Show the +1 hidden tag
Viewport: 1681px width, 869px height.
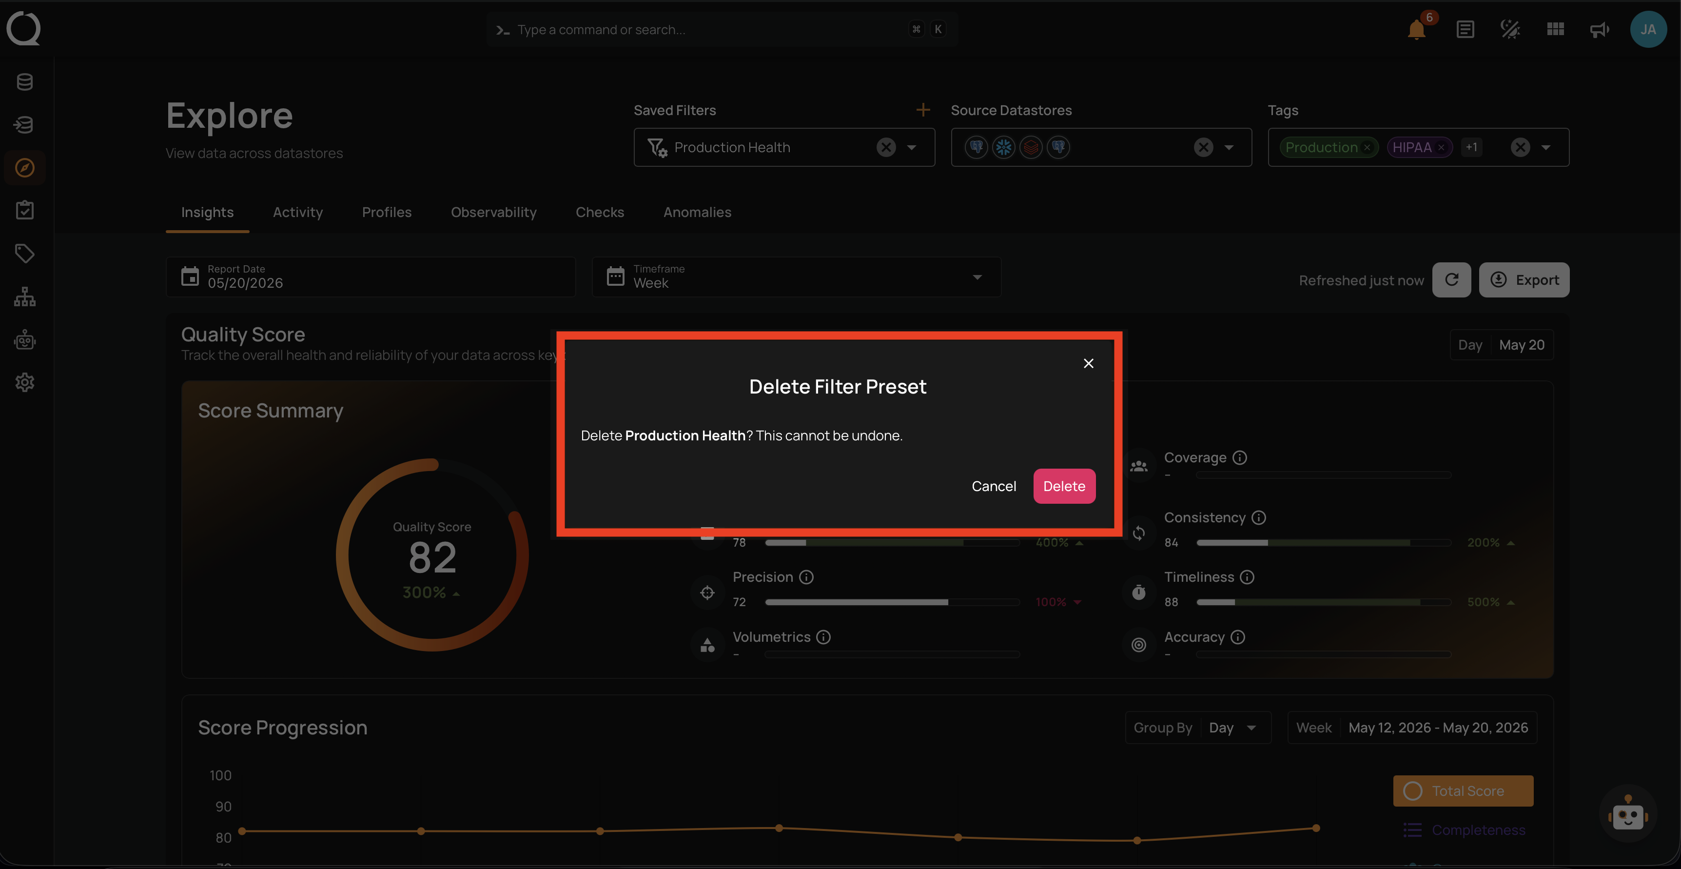click(1471, 148)
